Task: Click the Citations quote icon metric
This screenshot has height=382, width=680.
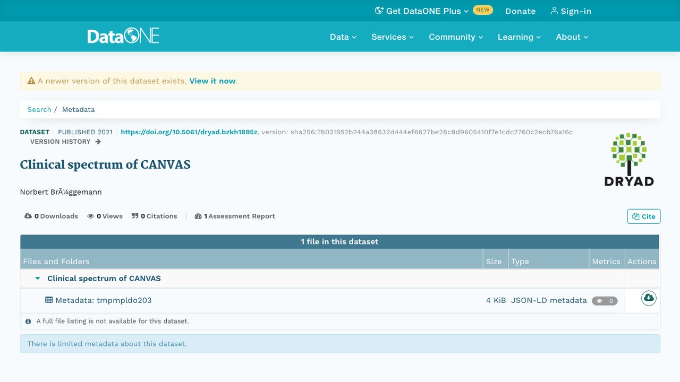Action: (x=135, y=216)
